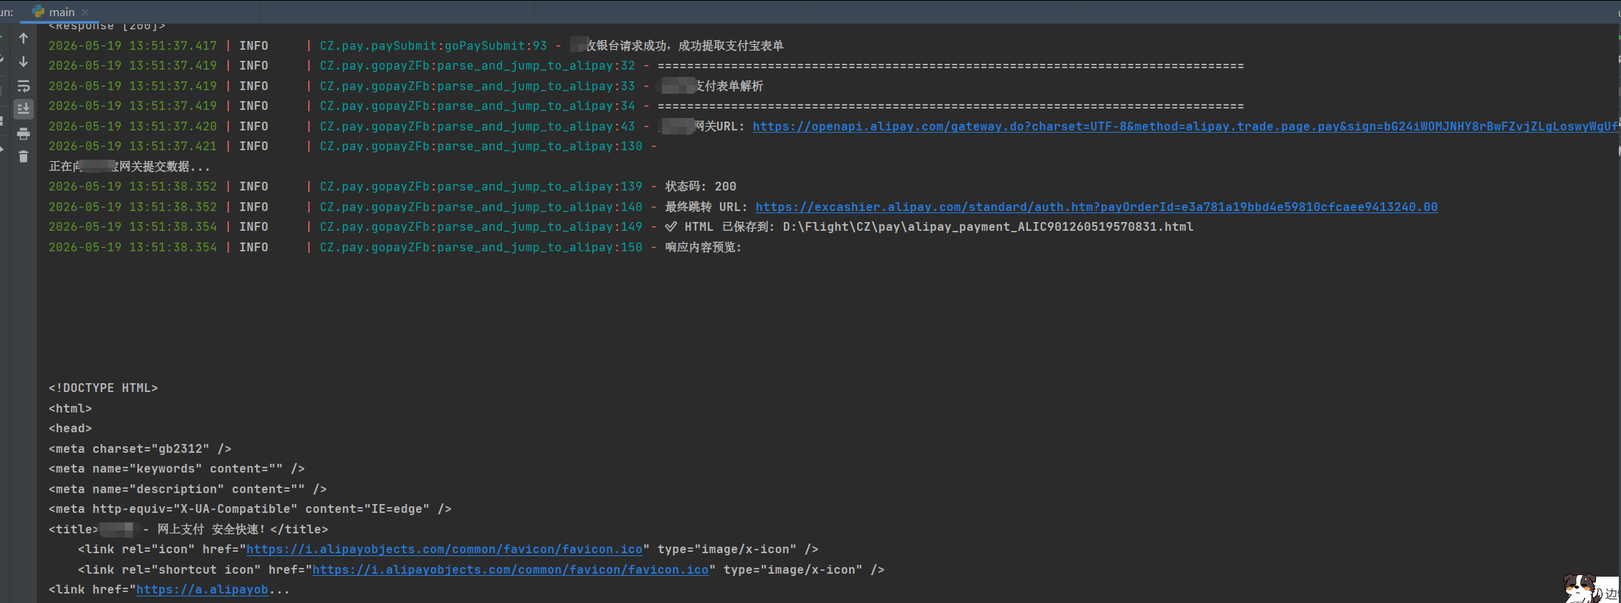Open the excashier.alipay.com final redirect URL
The width and height of the screenshot is (1621, 603).
[1096, 207]
